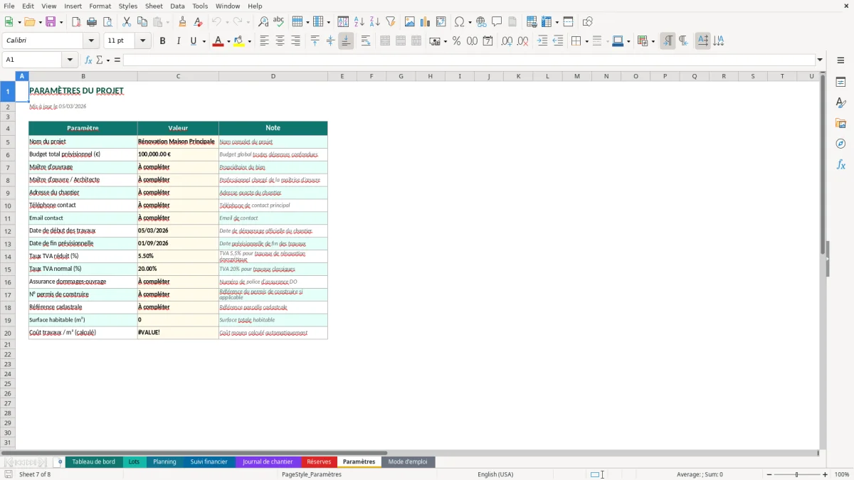Cut selection with the scissors icon

click(x=126, y=22)
